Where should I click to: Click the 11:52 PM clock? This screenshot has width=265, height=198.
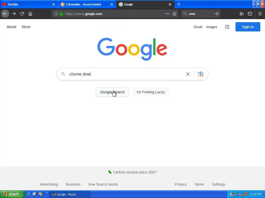click(255, 194)
